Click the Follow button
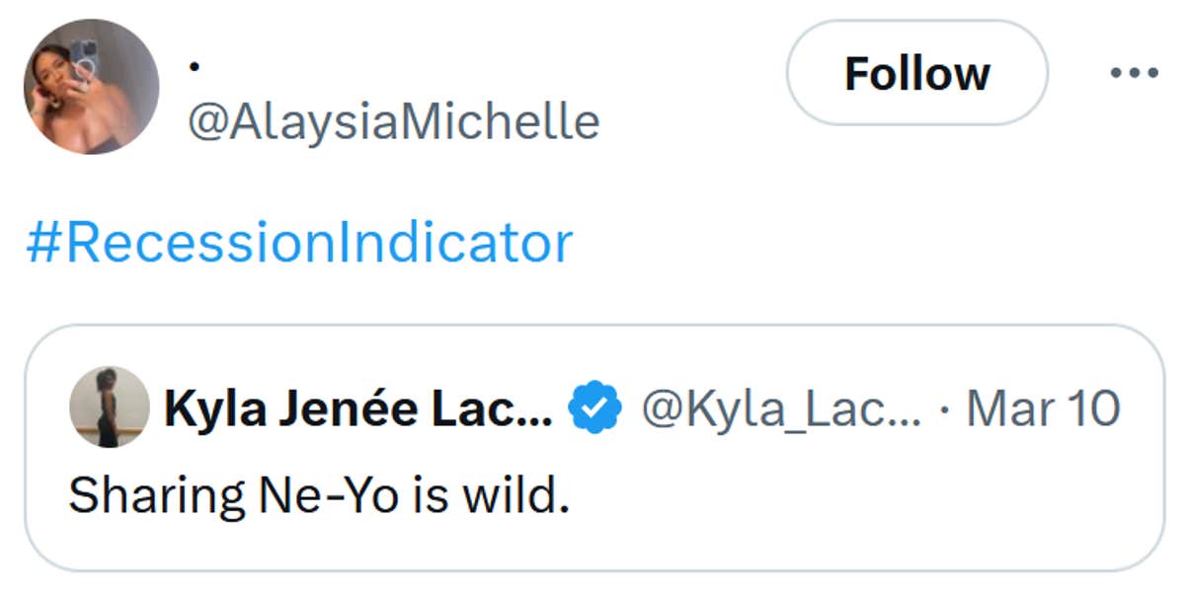The width and height of the screenshot is (1185, 593). pos(916,73)
